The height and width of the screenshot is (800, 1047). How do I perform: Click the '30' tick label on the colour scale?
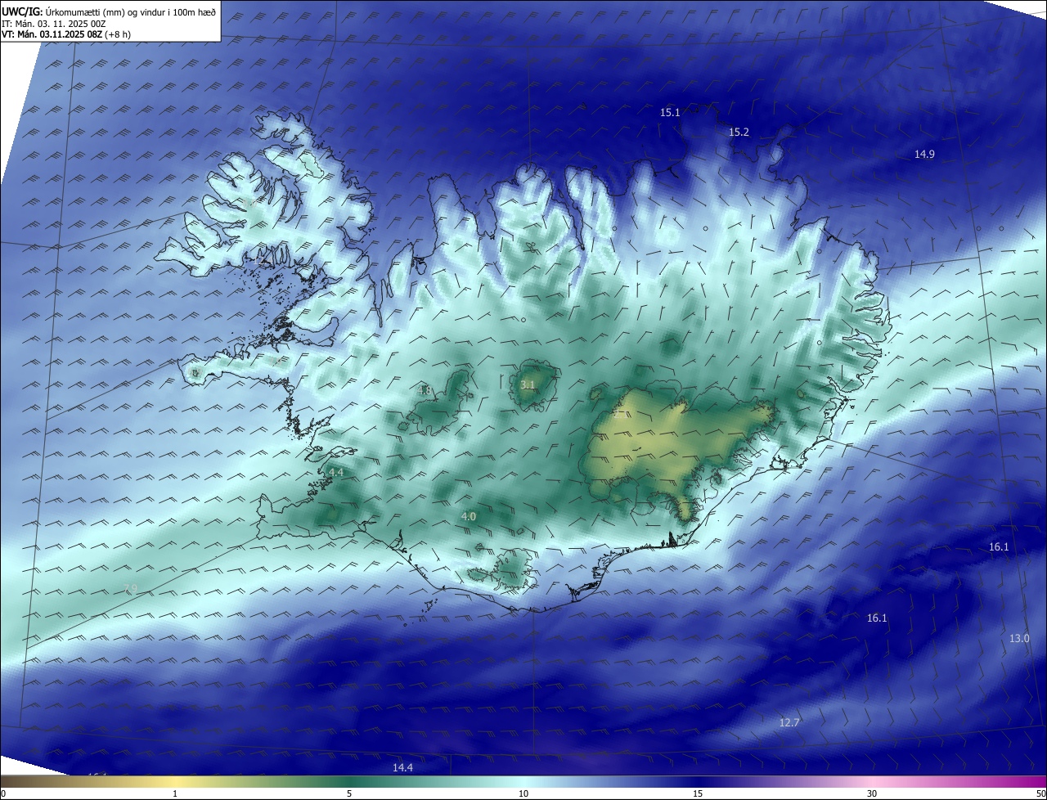coord(872,793)
